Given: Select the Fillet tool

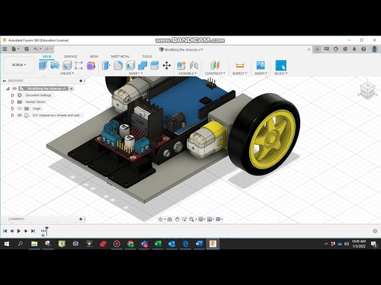Looking at the screenshot, I should [118, 65].
